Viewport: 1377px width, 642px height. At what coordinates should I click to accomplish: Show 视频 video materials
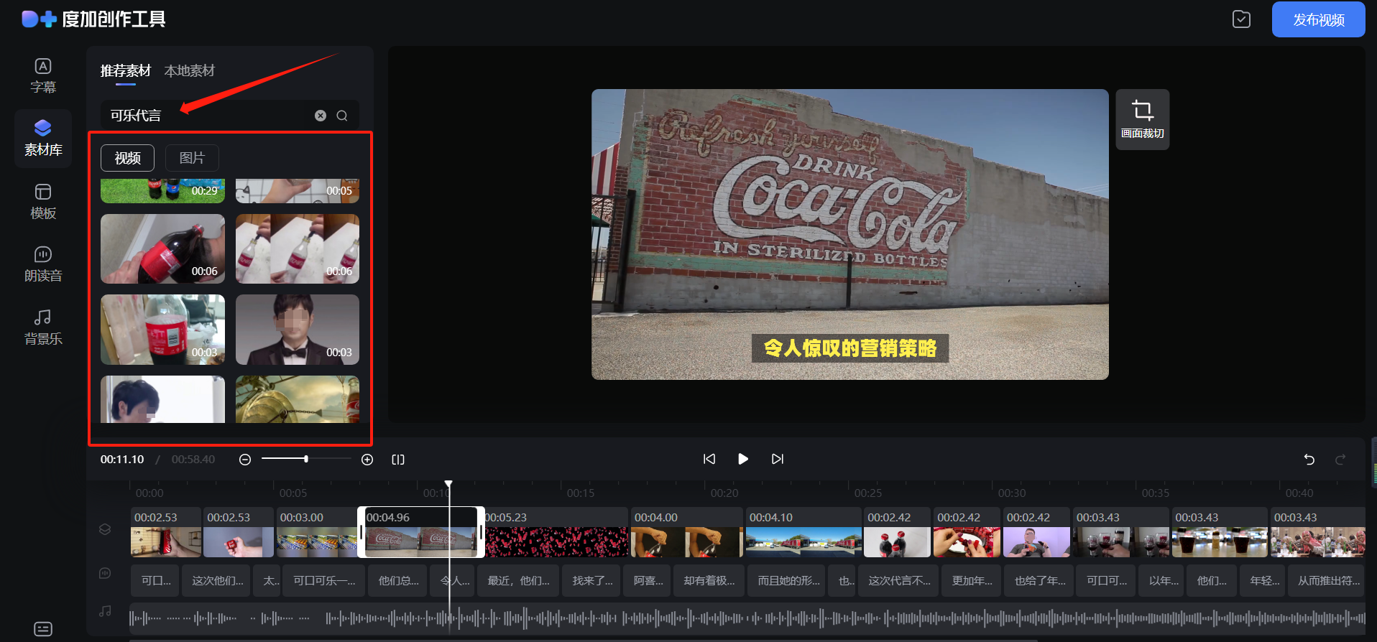pyautogui.click(x=128, y=158)
